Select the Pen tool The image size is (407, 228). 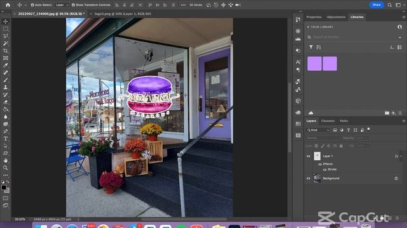pyautogui.click(x=6, y=131)
